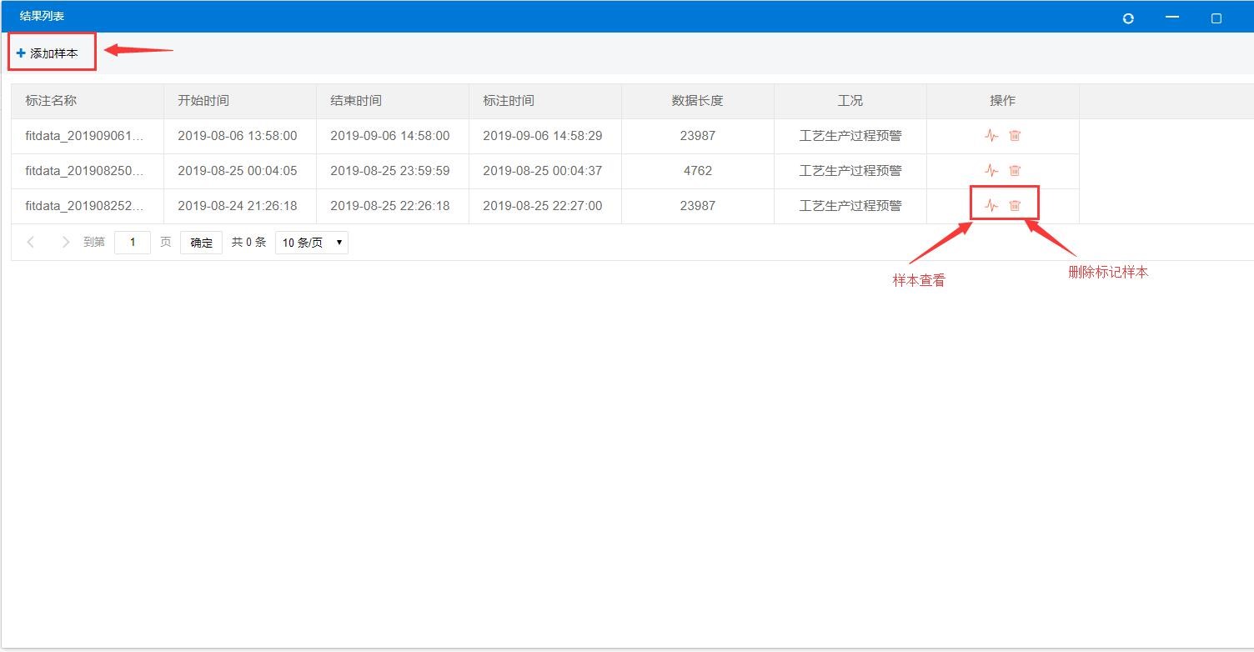Minimize the result list panel
The width and height of the screenshot is (1254, 652).
click(x=1172, y=18)
